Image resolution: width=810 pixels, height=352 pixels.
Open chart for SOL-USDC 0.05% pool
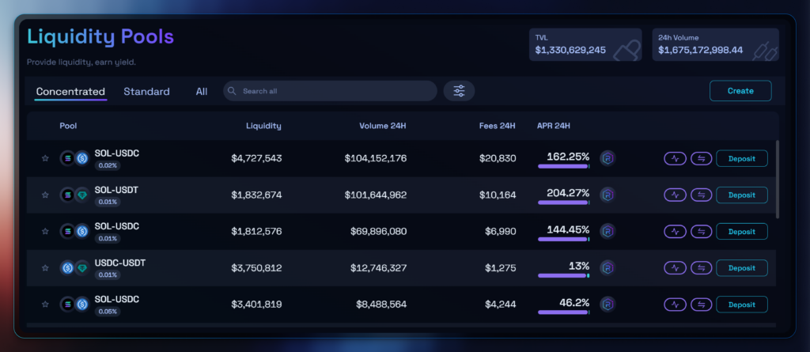point(675,305)
